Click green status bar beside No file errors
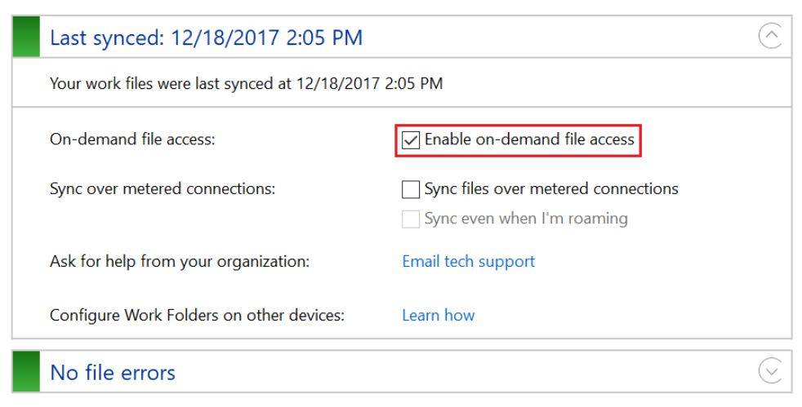Screen dimensions: 802x407 pos(26,371)
